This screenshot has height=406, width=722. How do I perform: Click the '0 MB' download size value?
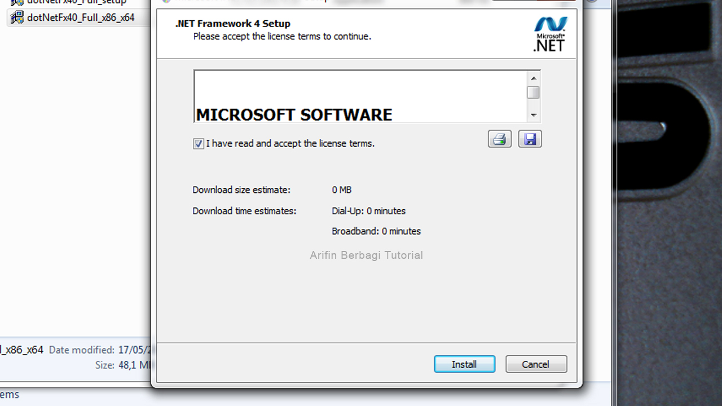coord(342,190)
